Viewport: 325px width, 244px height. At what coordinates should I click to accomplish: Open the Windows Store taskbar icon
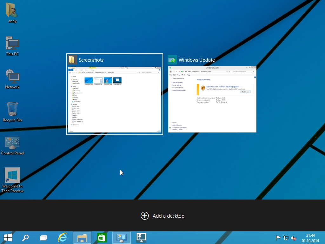click(x=102, y=238)
